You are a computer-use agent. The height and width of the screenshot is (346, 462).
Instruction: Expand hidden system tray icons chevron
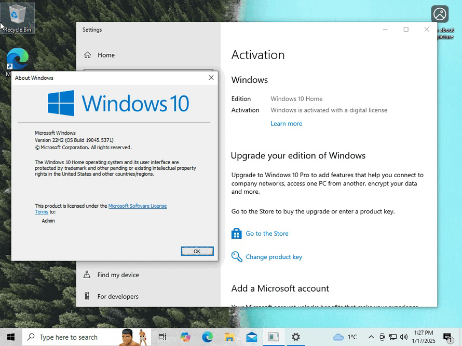[371, 337]
